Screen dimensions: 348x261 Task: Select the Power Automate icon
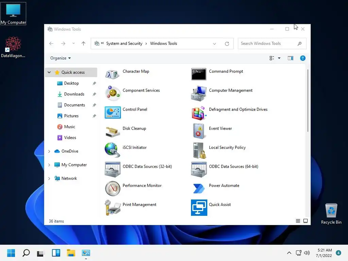(x=199, y=188)
